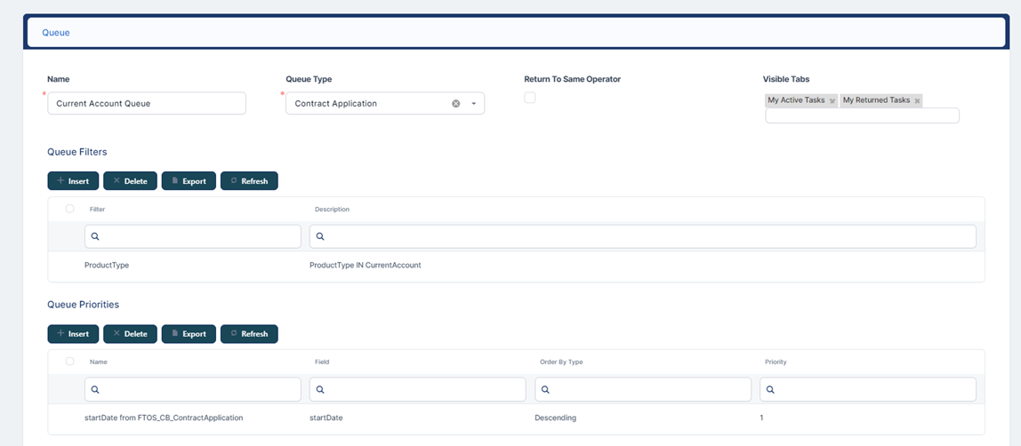Click search icon in Priority column box
1021x446 pixels.
[x=770, y=389]
